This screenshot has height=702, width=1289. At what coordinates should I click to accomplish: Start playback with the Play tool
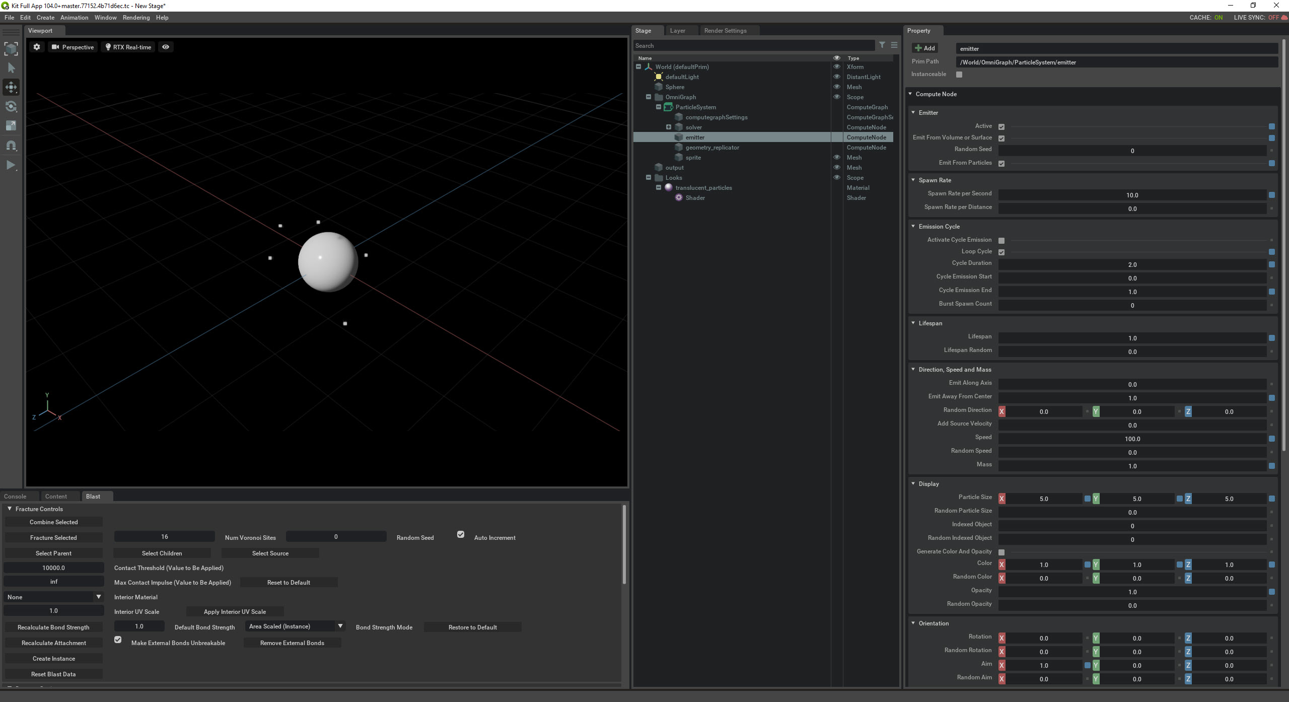(x=11, y=165)
